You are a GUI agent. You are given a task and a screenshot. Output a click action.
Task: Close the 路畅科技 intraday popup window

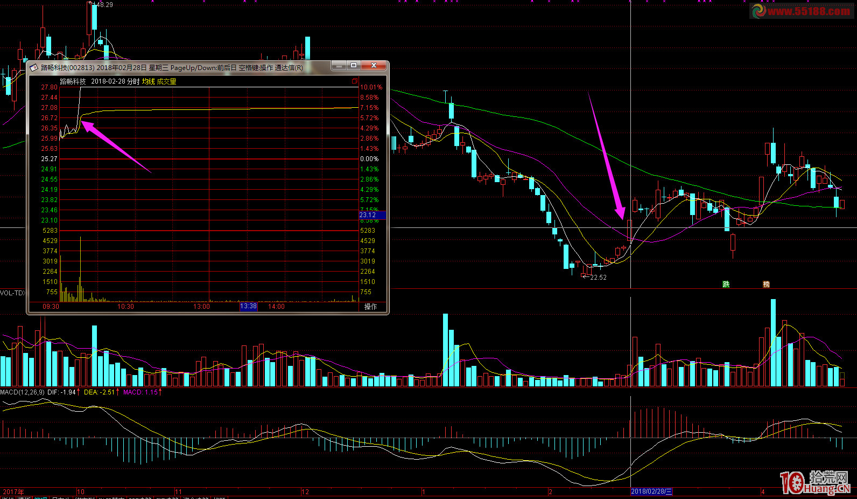click(374, 66)
